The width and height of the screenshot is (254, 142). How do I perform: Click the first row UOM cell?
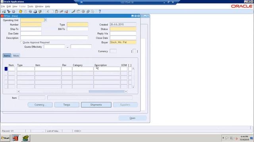point(124,69)
